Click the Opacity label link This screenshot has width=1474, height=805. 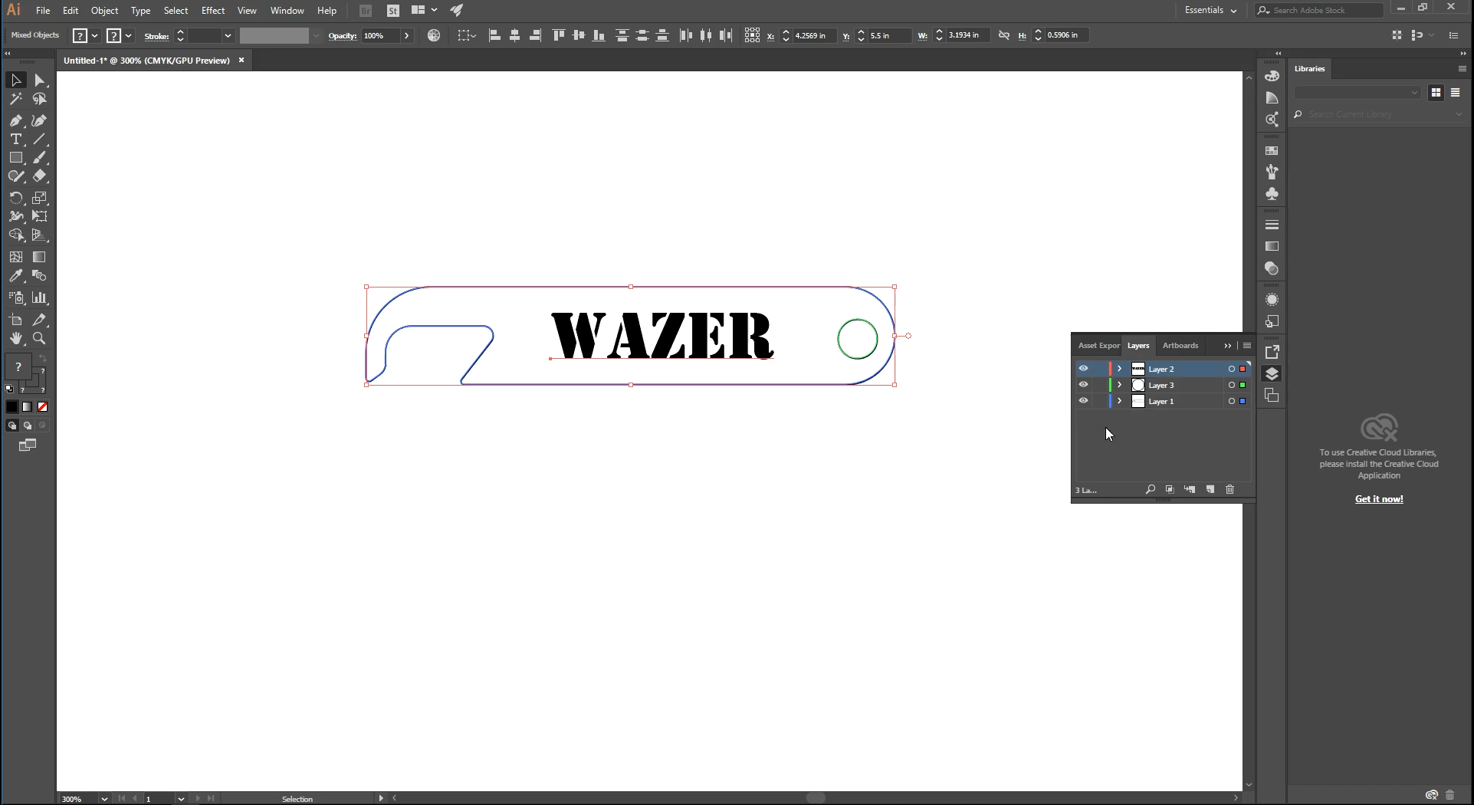[343, 36]
